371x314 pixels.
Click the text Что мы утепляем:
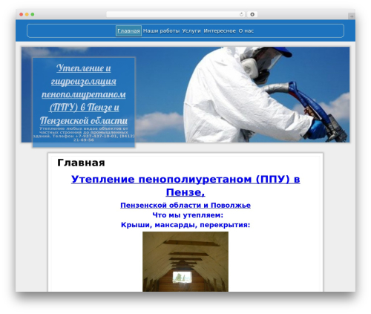(188, 215)
